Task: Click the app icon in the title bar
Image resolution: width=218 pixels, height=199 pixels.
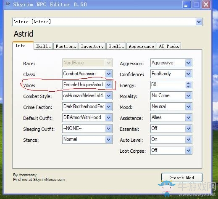Action: click(8, 4)
